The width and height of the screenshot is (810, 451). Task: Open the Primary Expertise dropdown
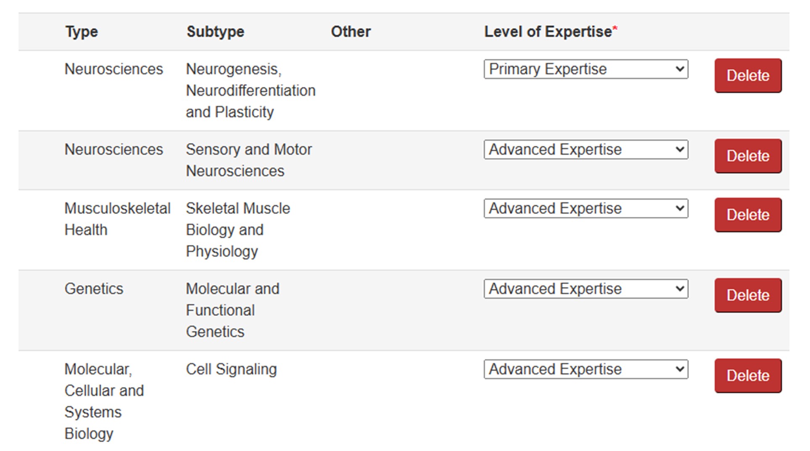[x=586, y=69]
